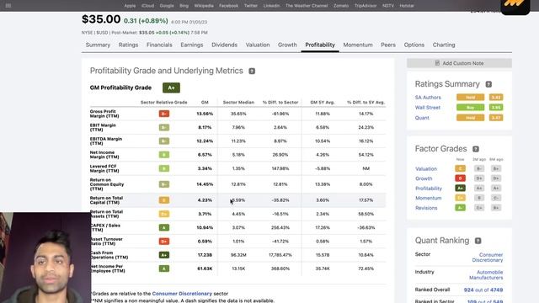Click the EBIT Margin grade badge
Image resolution: width=539 pixels, height=303 pixels.
tap(164, 127)
